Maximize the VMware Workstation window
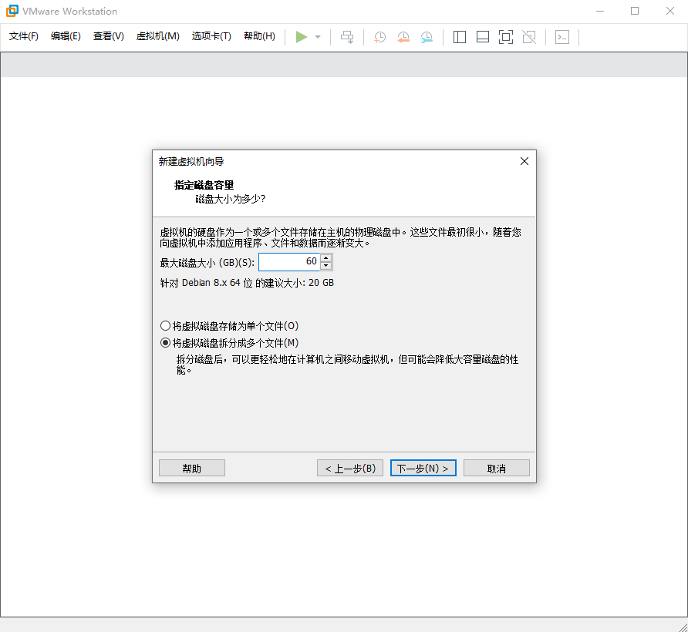Screen dimensions: 688x632 coord(635,11)
